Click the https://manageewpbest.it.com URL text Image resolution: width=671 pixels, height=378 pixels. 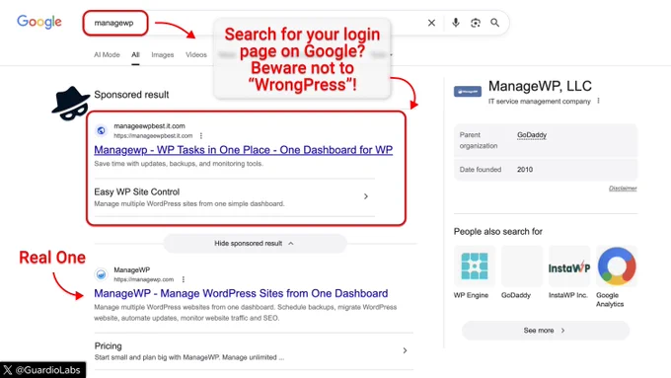153,135
